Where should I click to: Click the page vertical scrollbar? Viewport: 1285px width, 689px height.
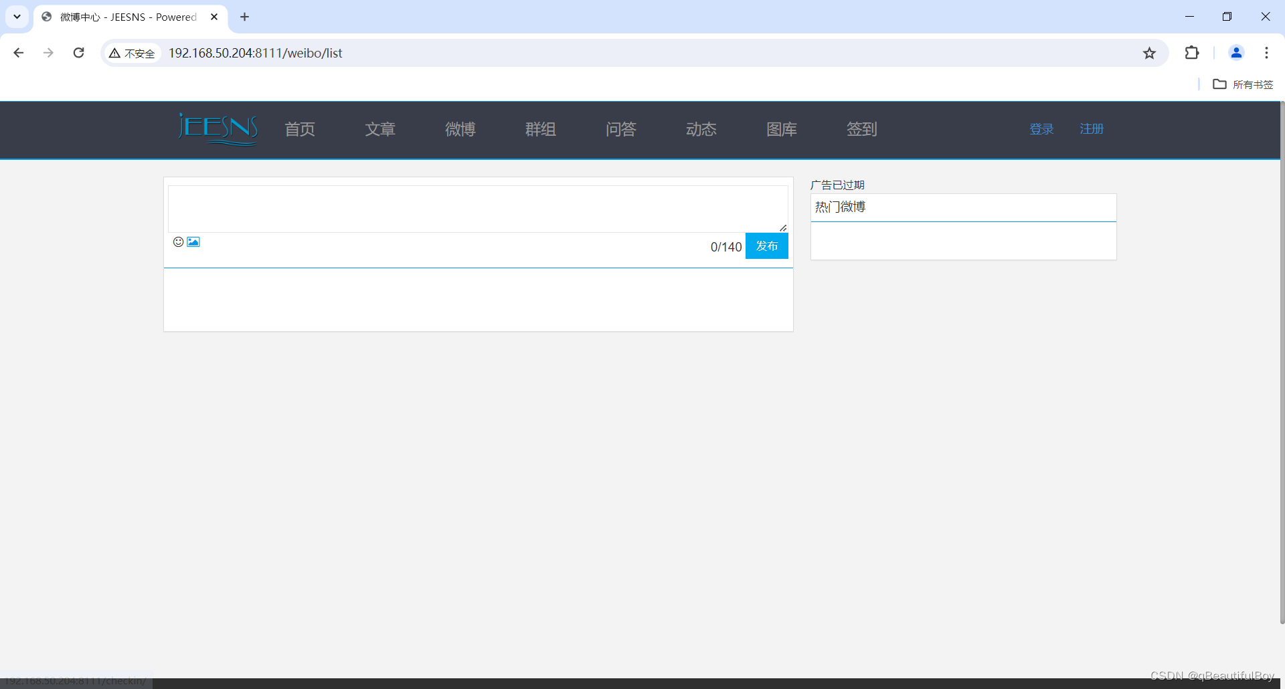tap(1282, 361)
